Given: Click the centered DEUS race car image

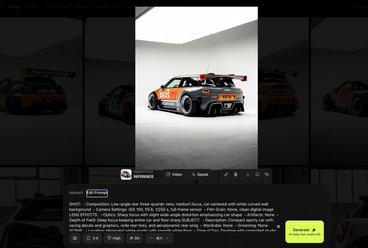Looking at the screenshot, I should point(197,88).
